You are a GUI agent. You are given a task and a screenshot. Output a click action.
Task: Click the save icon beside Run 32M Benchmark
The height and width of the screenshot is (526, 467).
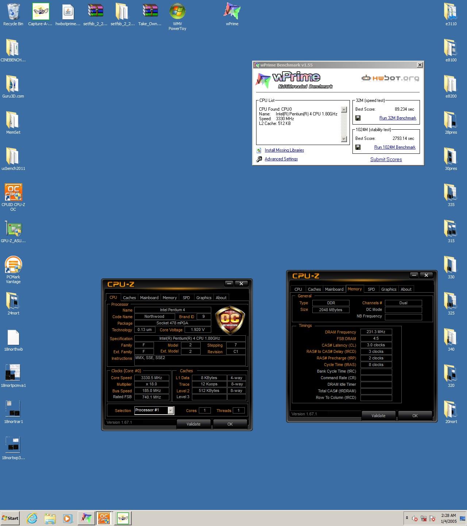click(358, 118)
